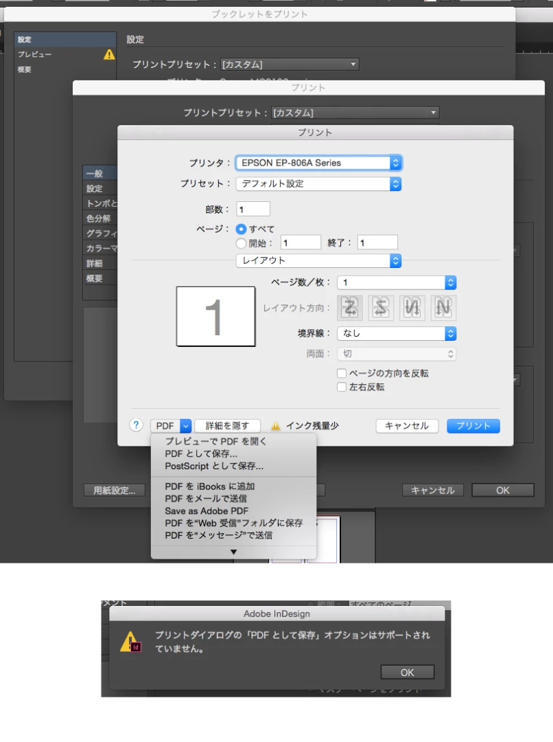
Task: Click the page layout preview thumbnail
Action: 215,316
